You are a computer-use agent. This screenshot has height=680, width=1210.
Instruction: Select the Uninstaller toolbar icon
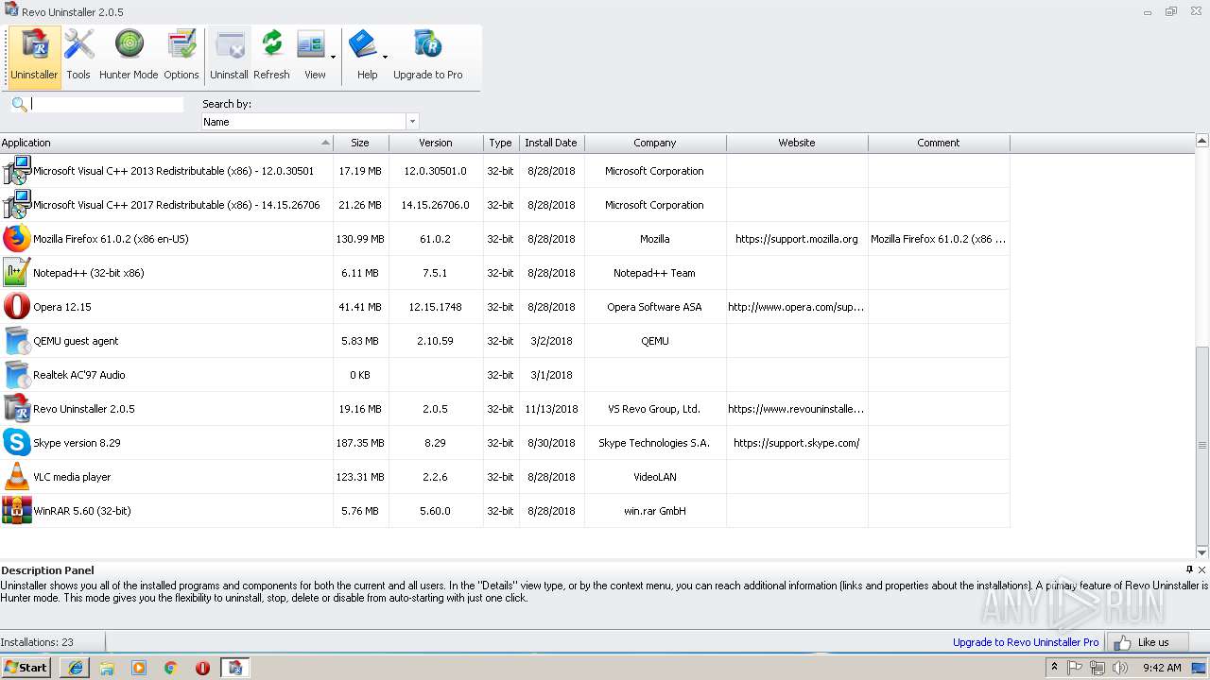pos(34,57)
